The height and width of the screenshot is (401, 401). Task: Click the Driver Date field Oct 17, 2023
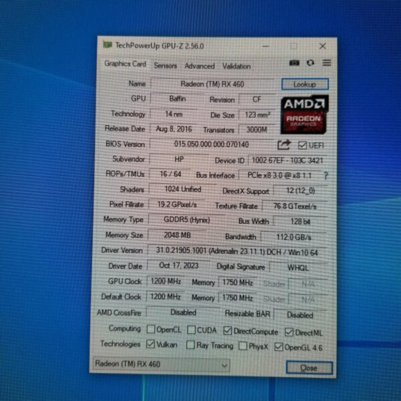pos(178,266)
